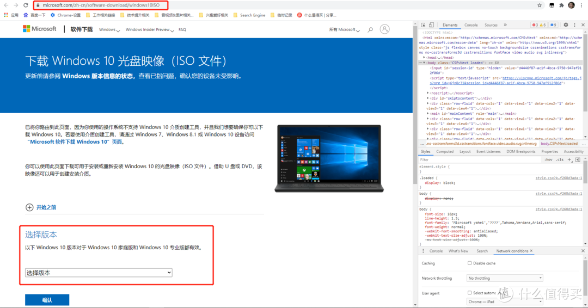Toggle the device toolbar icon in DevTools
The image size is (588, 308).
click(432, 25)
